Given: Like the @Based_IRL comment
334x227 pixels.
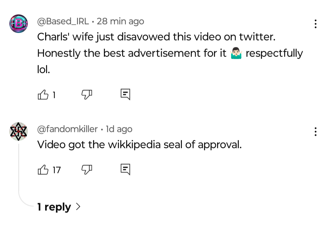Looking at the screenshot, I should [43, 95].
